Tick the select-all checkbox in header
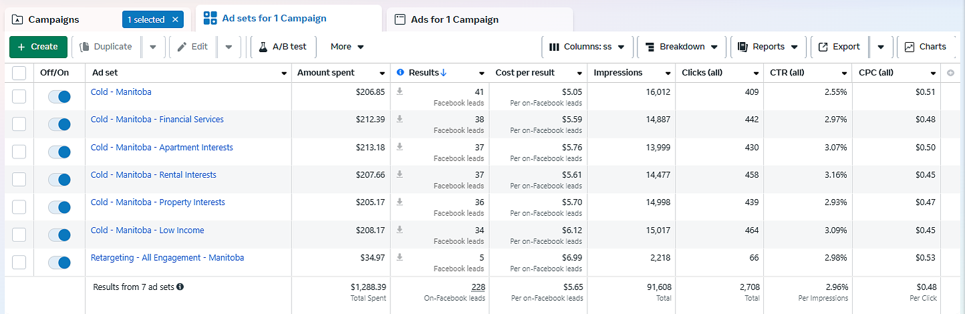This screenshot has width=965, height=314. point(19,73)
